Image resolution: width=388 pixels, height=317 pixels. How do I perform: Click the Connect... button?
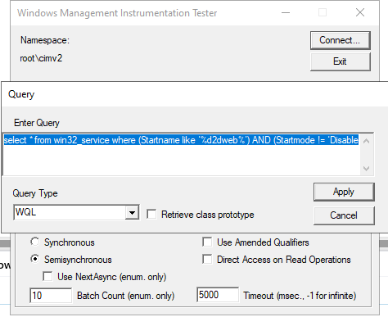[x=340, y=40]
